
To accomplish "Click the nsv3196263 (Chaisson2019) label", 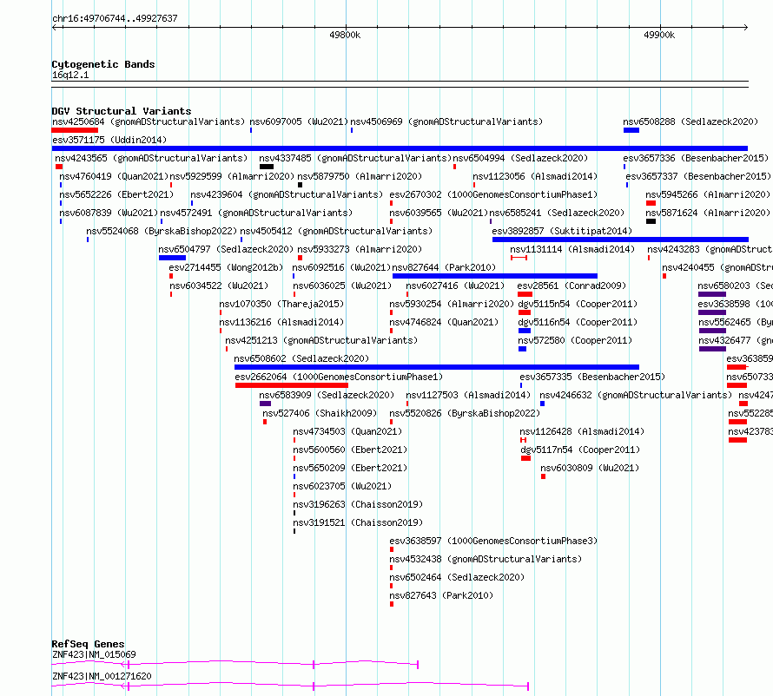I will (358, 504).
